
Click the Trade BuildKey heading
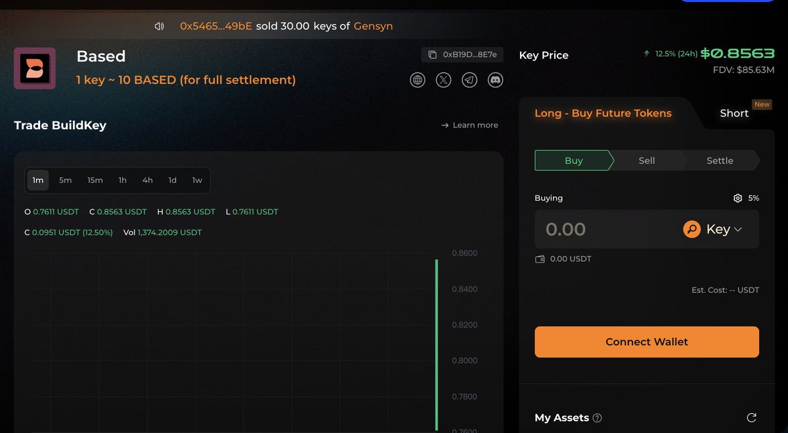pyautogui.click(x=60, y=125)
